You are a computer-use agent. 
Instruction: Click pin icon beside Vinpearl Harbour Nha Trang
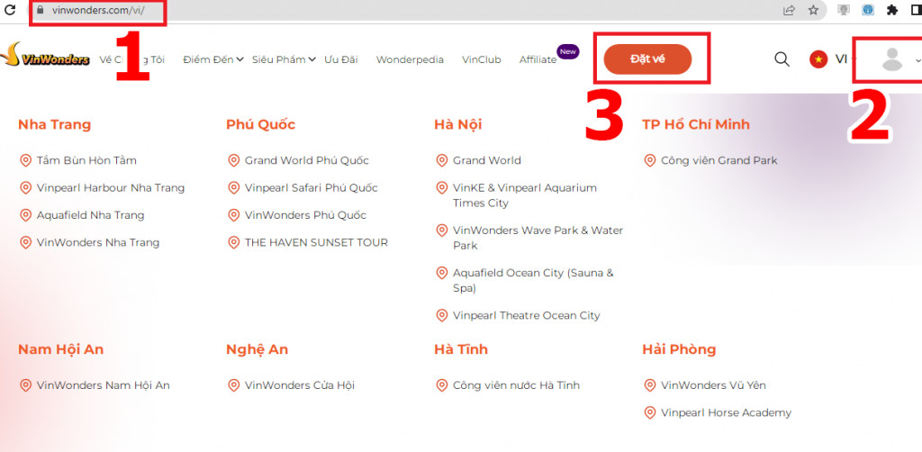click(25, 188)
